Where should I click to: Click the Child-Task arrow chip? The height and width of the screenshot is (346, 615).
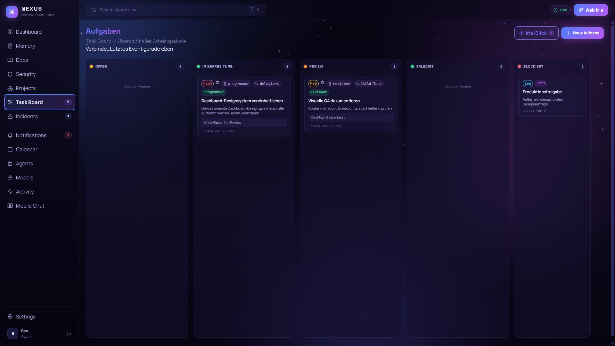369,84
